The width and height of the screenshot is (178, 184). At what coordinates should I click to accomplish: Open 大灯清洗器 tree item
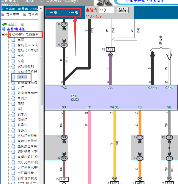(26, 173)
